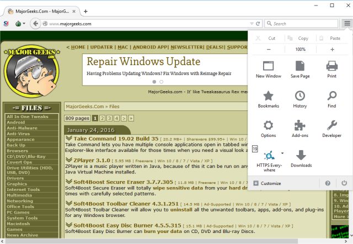
Task: Go back with the back arrow
Action: pyautogui.click(x=35, y=23)
